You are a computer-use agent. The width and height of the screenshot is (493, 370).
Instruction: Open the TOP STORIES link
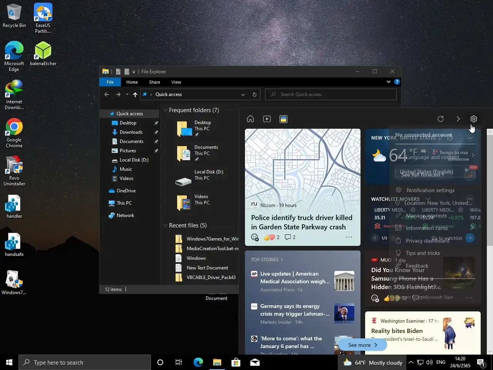pyautogui.click(x=267, y=260)
